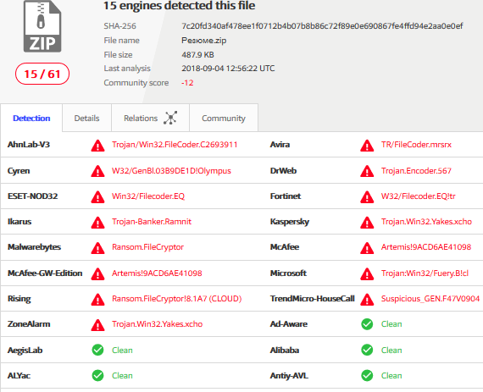Click W32/GenBl.03B9DE1D!Olympus detection result

coord(171,171)
